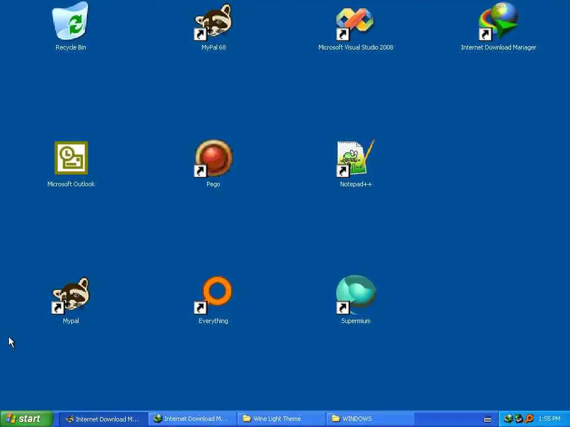Switch to globe-icon Internet Download M... taskbar window

192,419
